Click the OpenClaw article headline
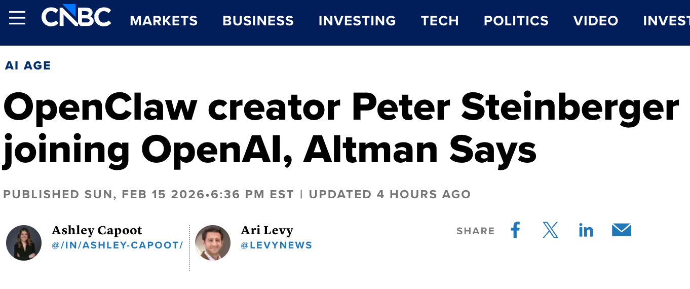 [340, 128]
